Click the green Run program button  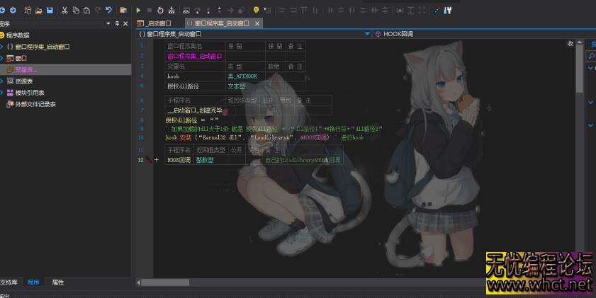(138, 11)
